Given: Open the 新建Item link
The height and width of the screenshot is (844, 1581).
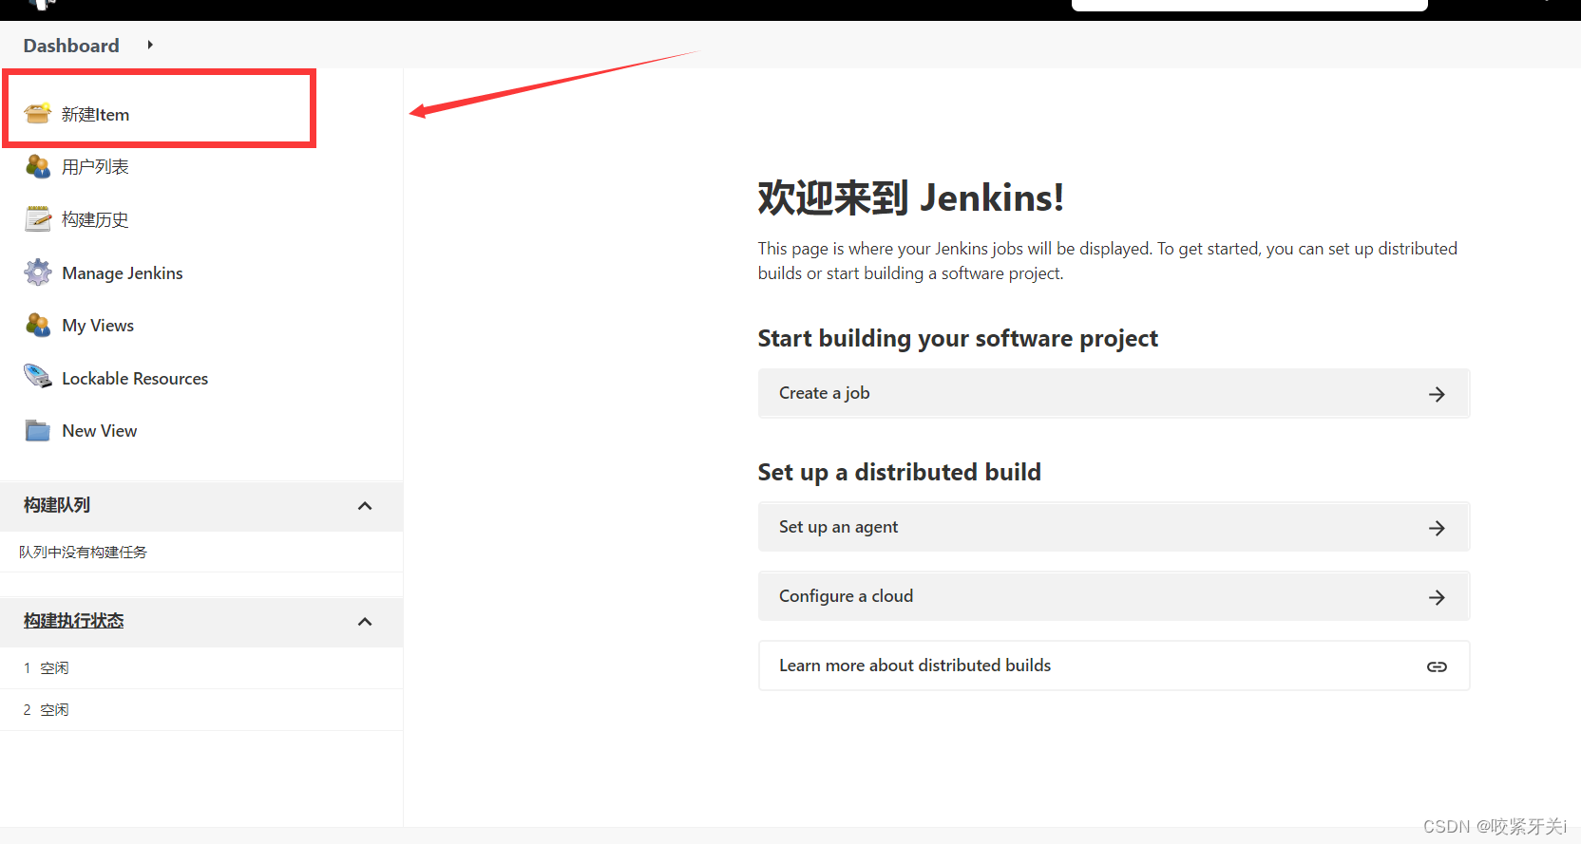Looking at the screenshot, I should pyautogui.click(x=95, y=115).
